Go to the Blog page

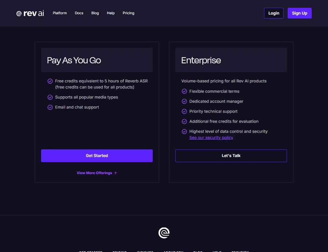(x=95, y=13)
